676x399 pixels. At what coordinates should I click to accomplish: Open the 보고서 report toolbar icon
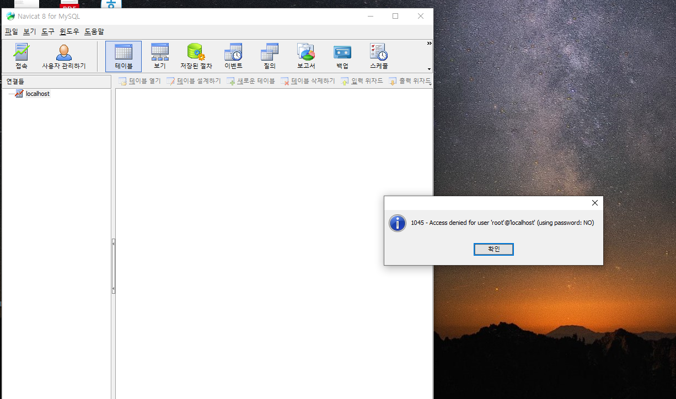click(306, 56)
